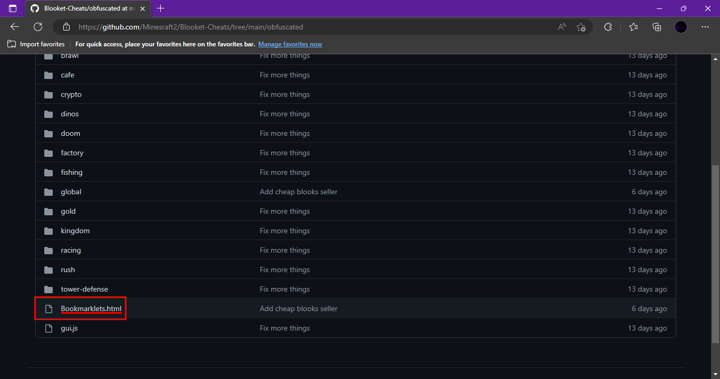
Task: Click the factory folder icon
Action: tap(48, 153)
